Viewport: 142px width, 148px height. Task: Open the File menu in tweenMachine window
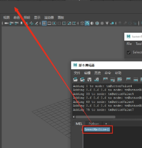click(129, 44)
